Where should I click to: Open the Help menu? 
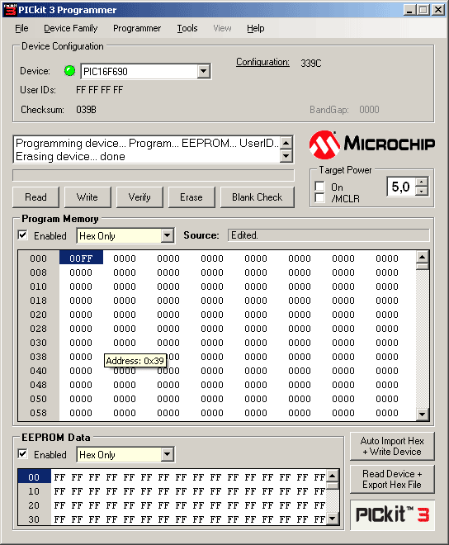[x=255, y=28]
